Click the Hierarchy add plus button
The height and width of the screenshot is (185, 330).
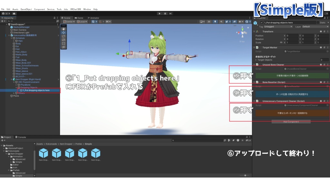(x=3, y=21)
